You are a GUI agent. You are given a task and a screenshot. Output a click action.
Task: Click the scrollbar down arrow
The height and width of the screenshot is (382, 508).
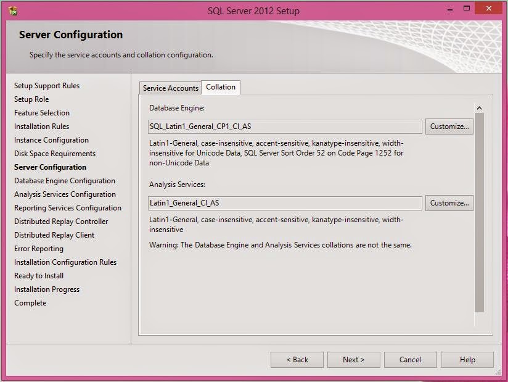pos(479,312)
